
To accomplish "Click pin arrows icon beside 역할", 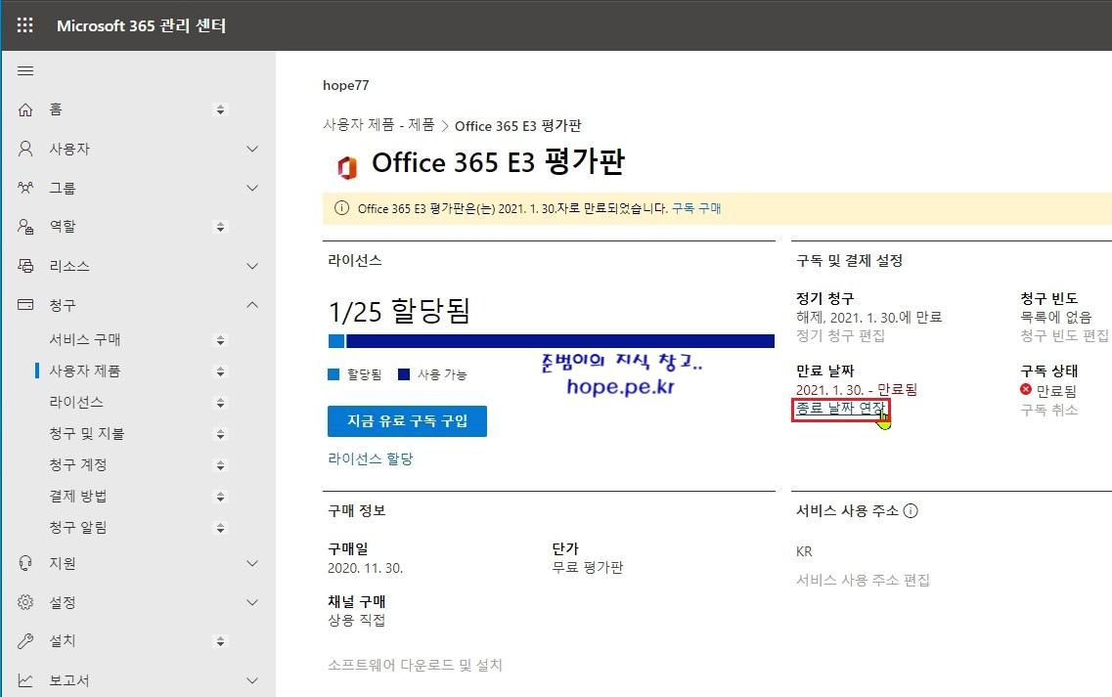I will [221, 227].
